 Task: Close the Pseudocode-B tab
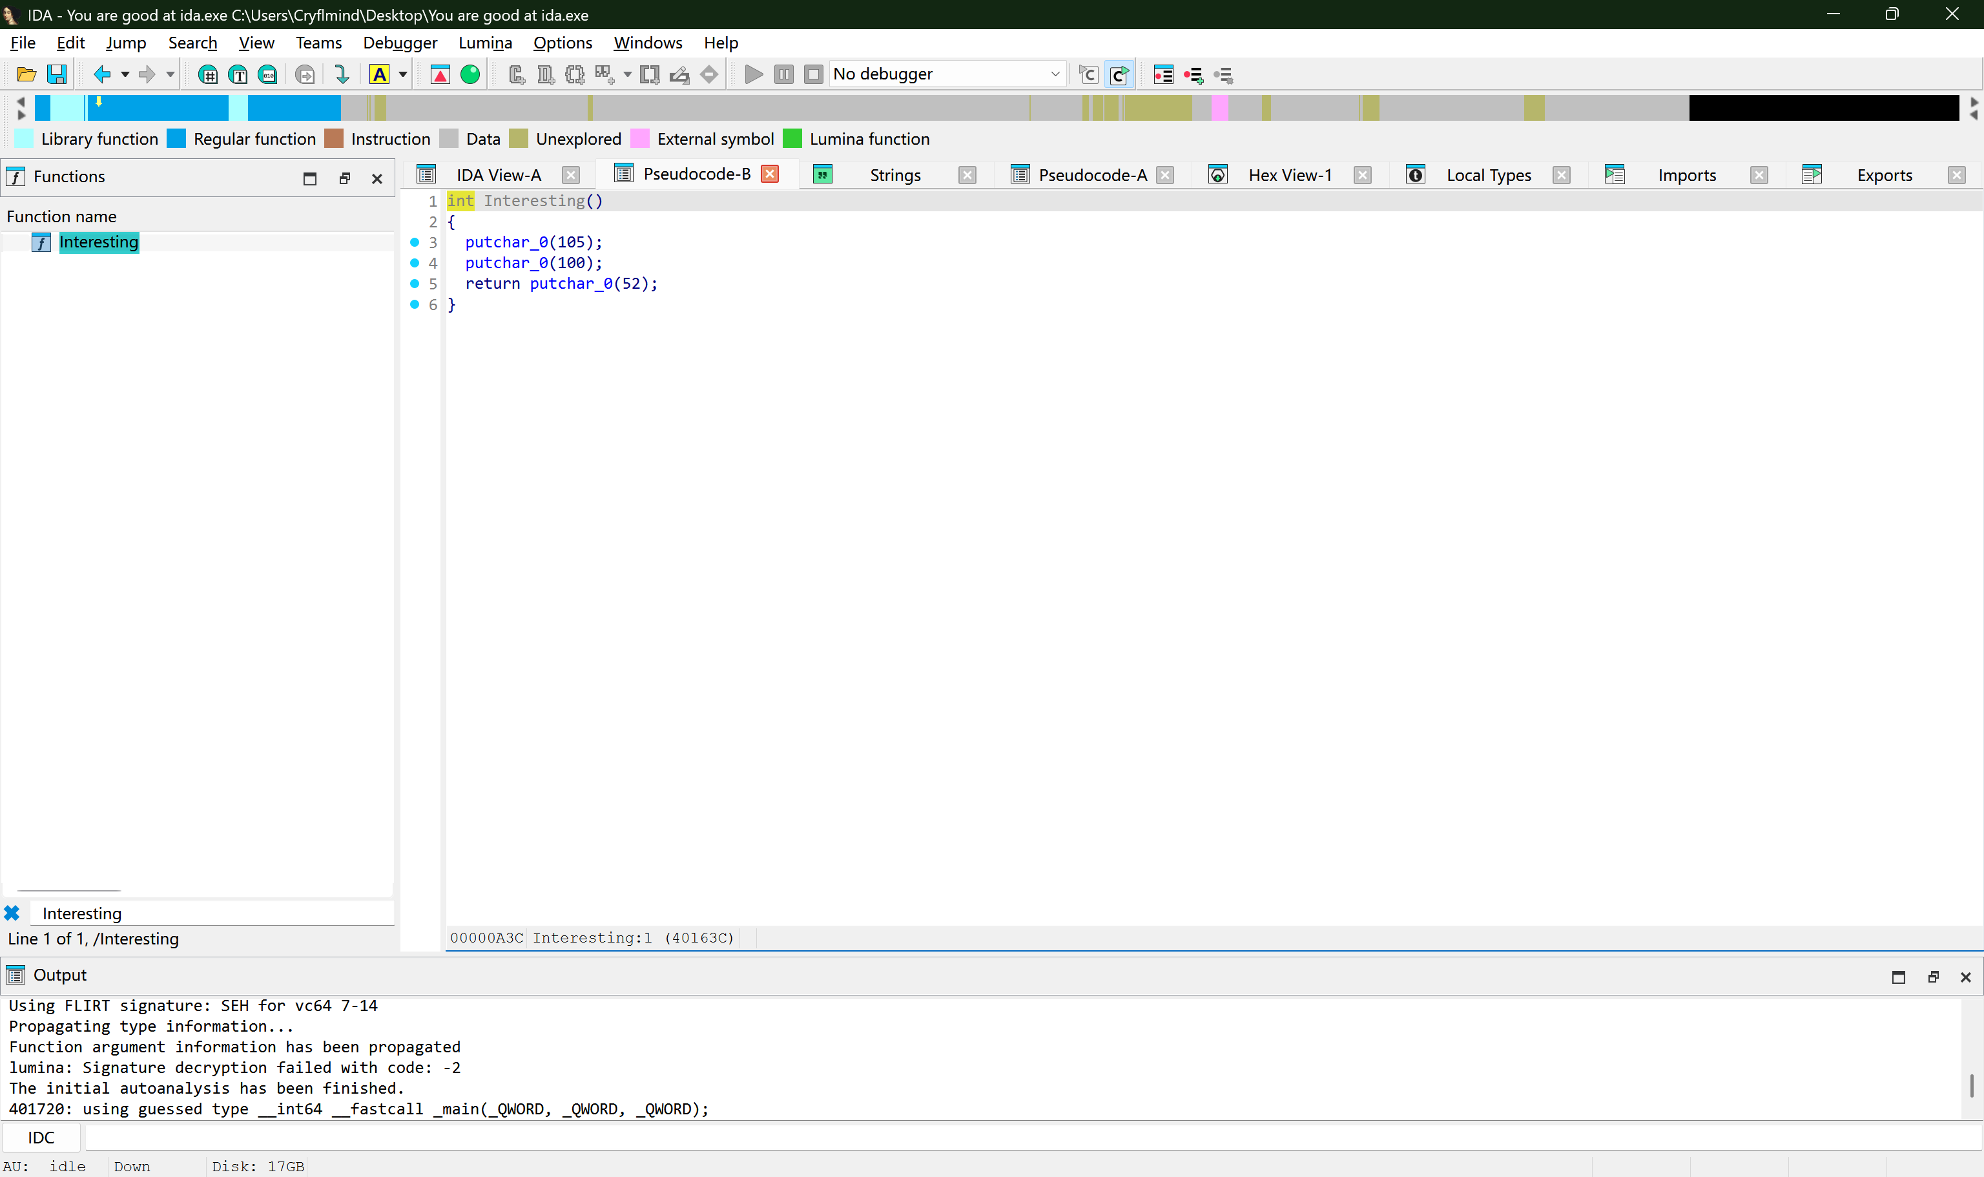pos(769,173)
